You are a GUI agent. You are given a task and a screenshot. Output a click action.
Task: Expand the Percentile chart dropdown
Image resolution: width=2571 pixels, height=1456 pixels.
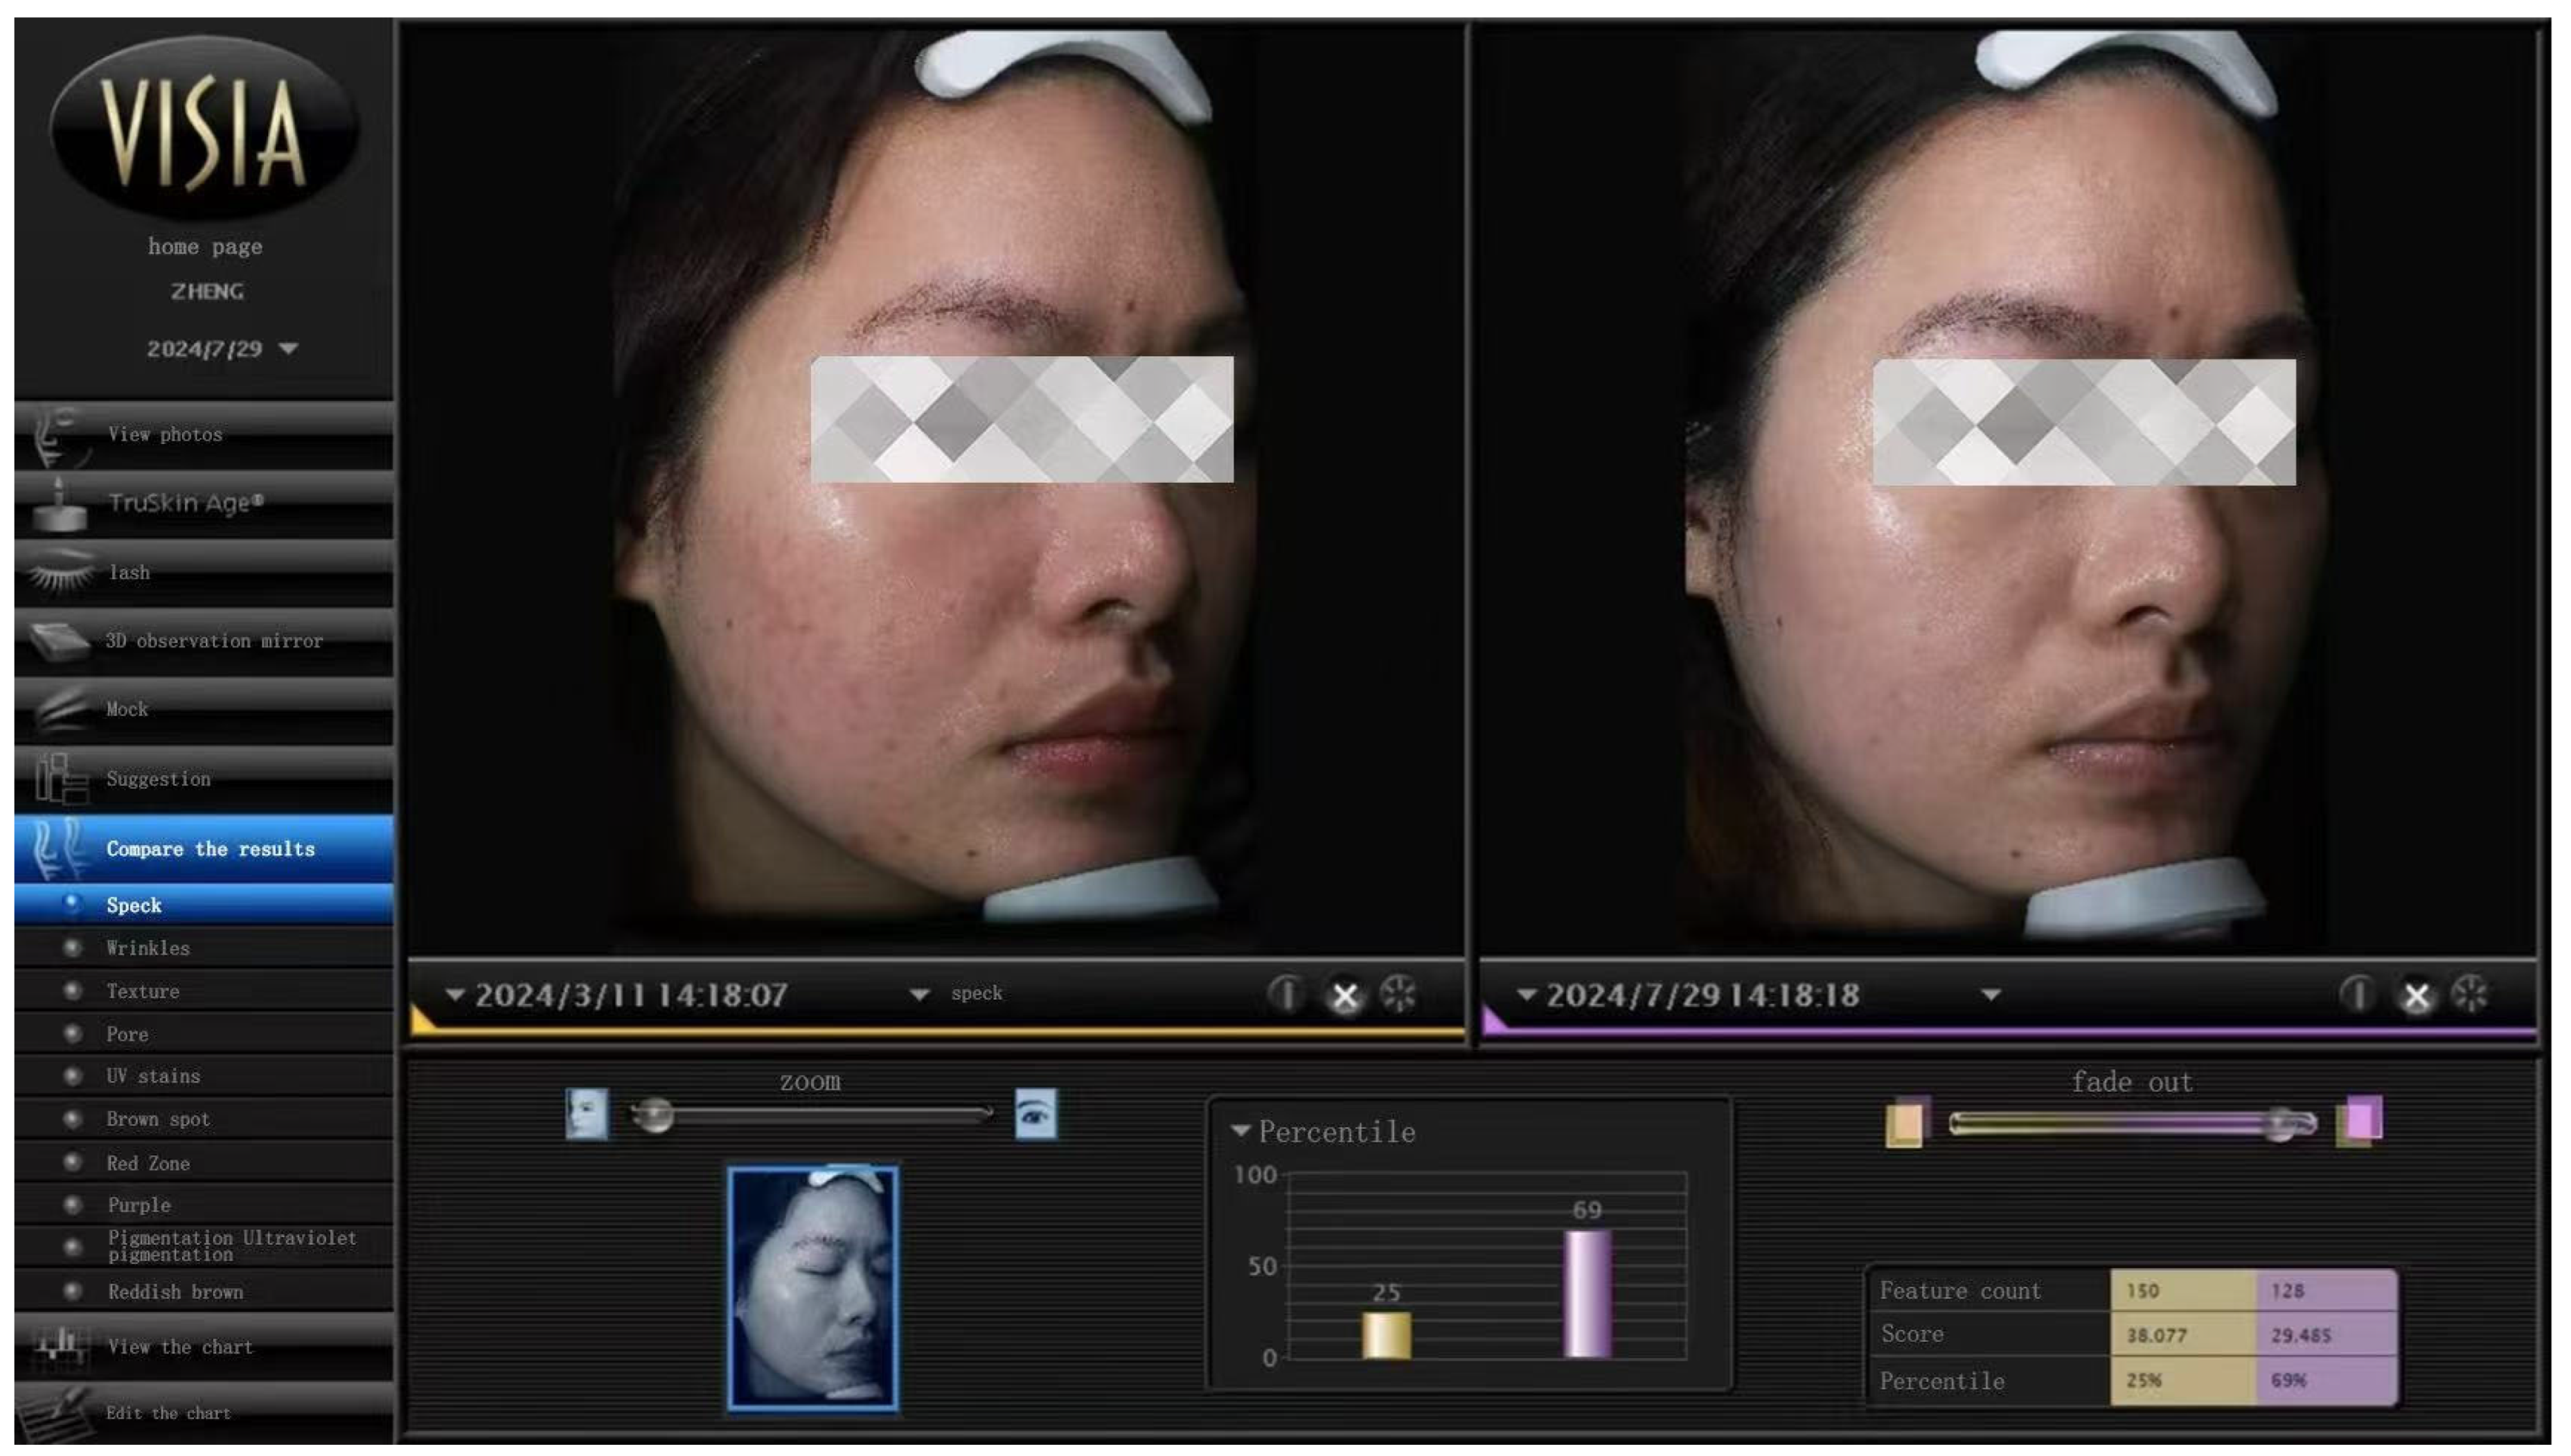pyautogui.click(x=1240, y=1131)
